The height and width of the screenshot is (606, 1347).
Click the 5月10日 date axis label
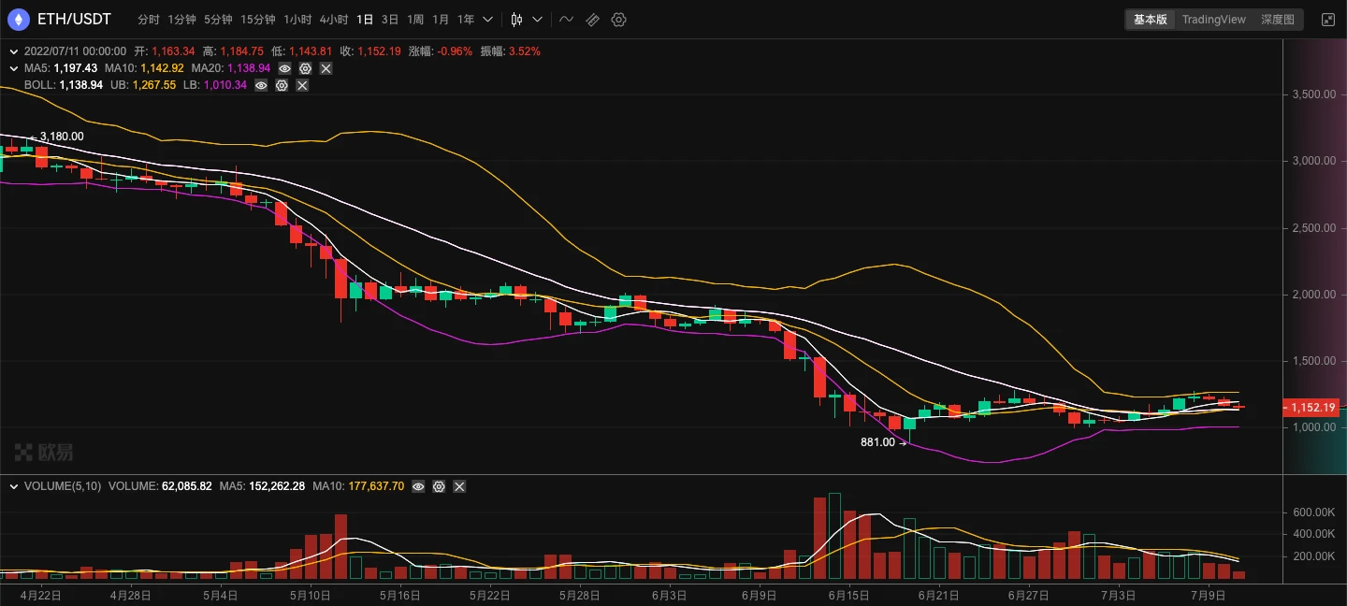pos(311,595)
